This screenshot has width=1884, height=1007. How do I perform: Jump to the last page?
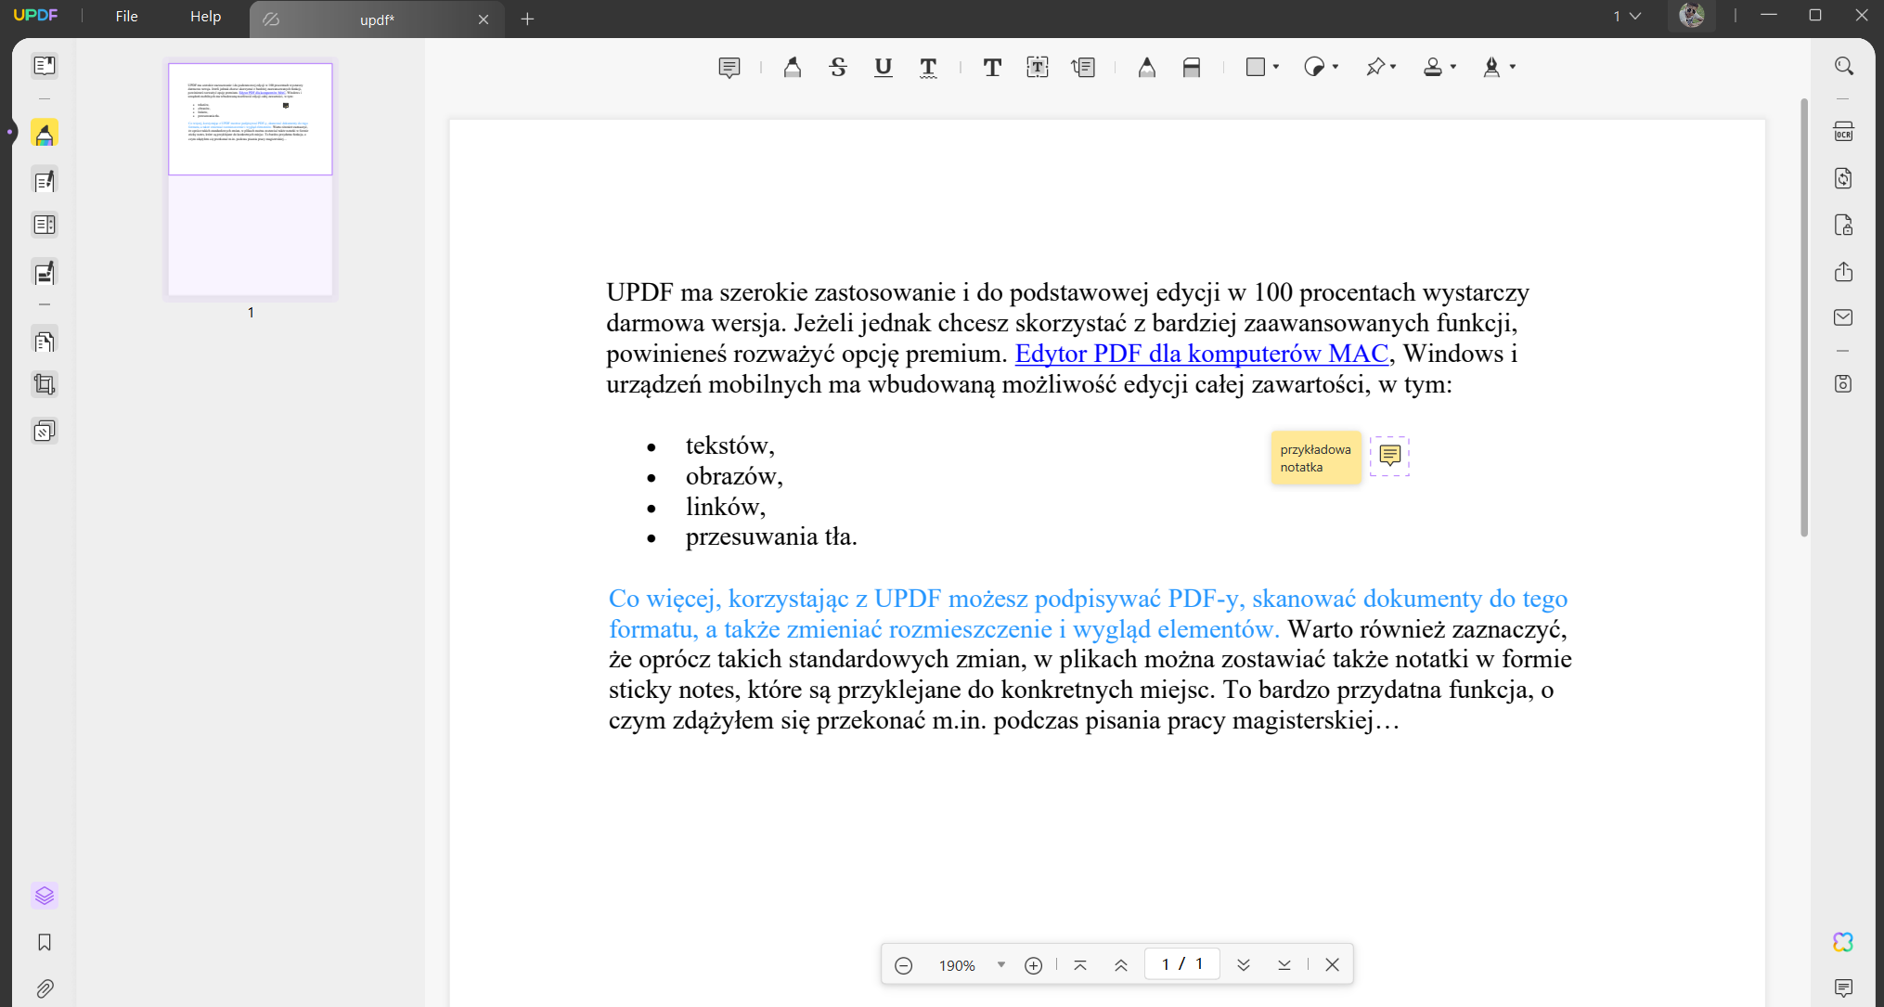(1284, 965)
